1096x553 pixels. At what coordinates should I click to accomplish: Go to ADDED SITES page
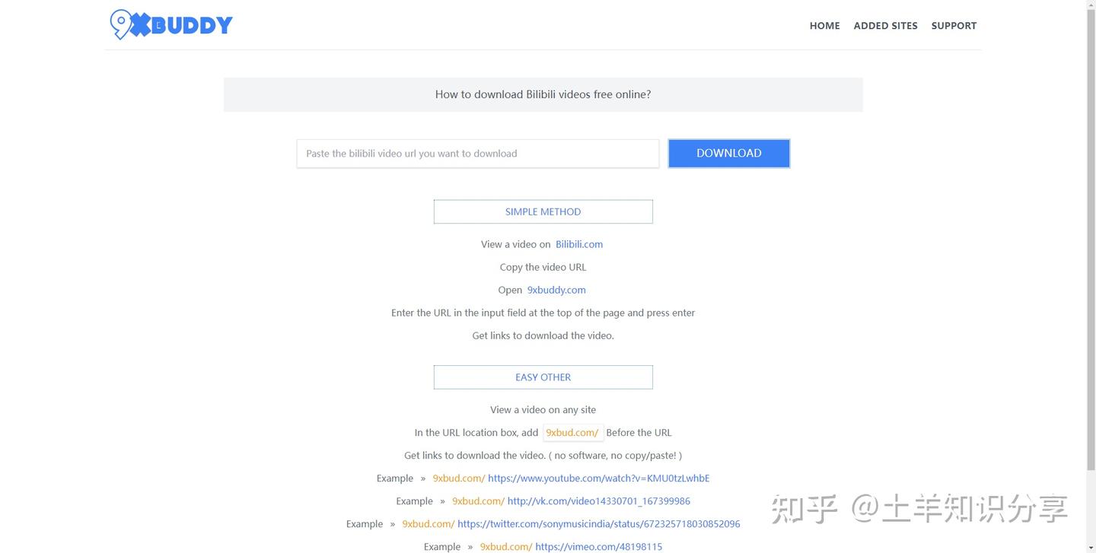tap(885, 26)
